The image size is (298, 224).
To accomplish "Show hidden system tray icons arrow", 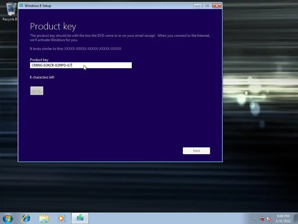I will pos(254,218).
